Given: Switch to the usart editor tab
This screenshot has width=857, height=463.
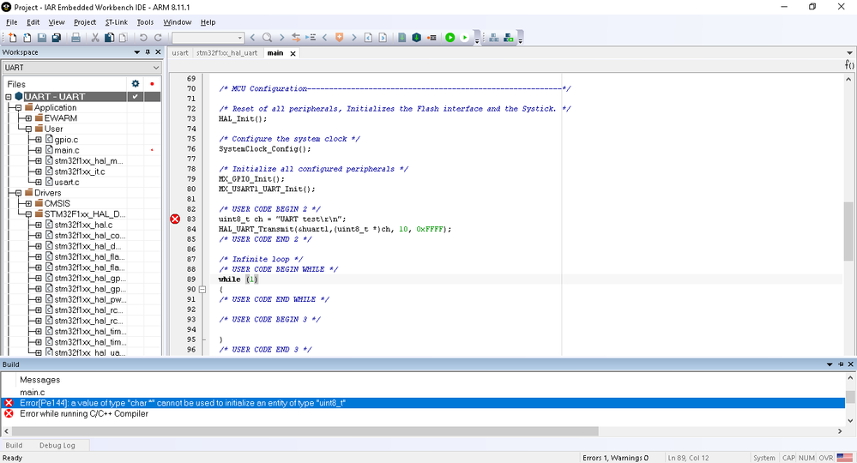Looking at the screenshot, I should coord(180,53).
